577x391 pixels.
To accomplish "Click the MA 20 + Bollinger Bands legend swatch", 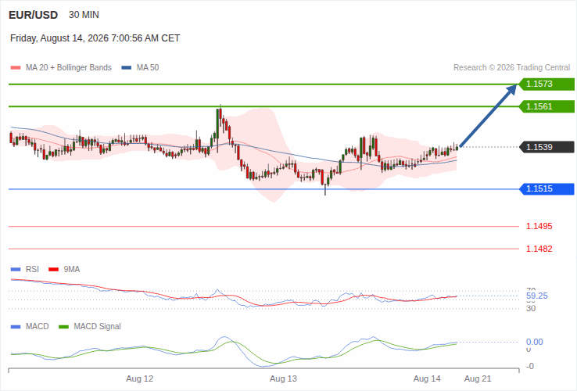I will 16,68.
